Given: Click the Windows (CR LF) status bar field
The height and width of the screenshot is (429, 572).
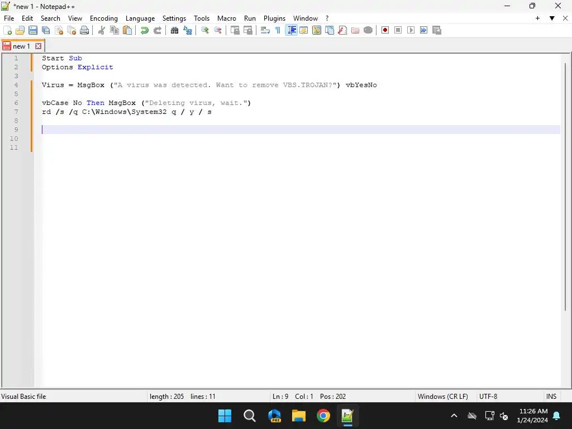Looking at the screenshot, I should tap(443, 397).
